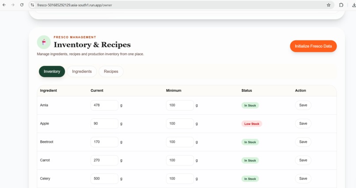Edit Beetroot current quantity field
The height and width of the screenshot is (188, 356).
[x=104, y=142]
